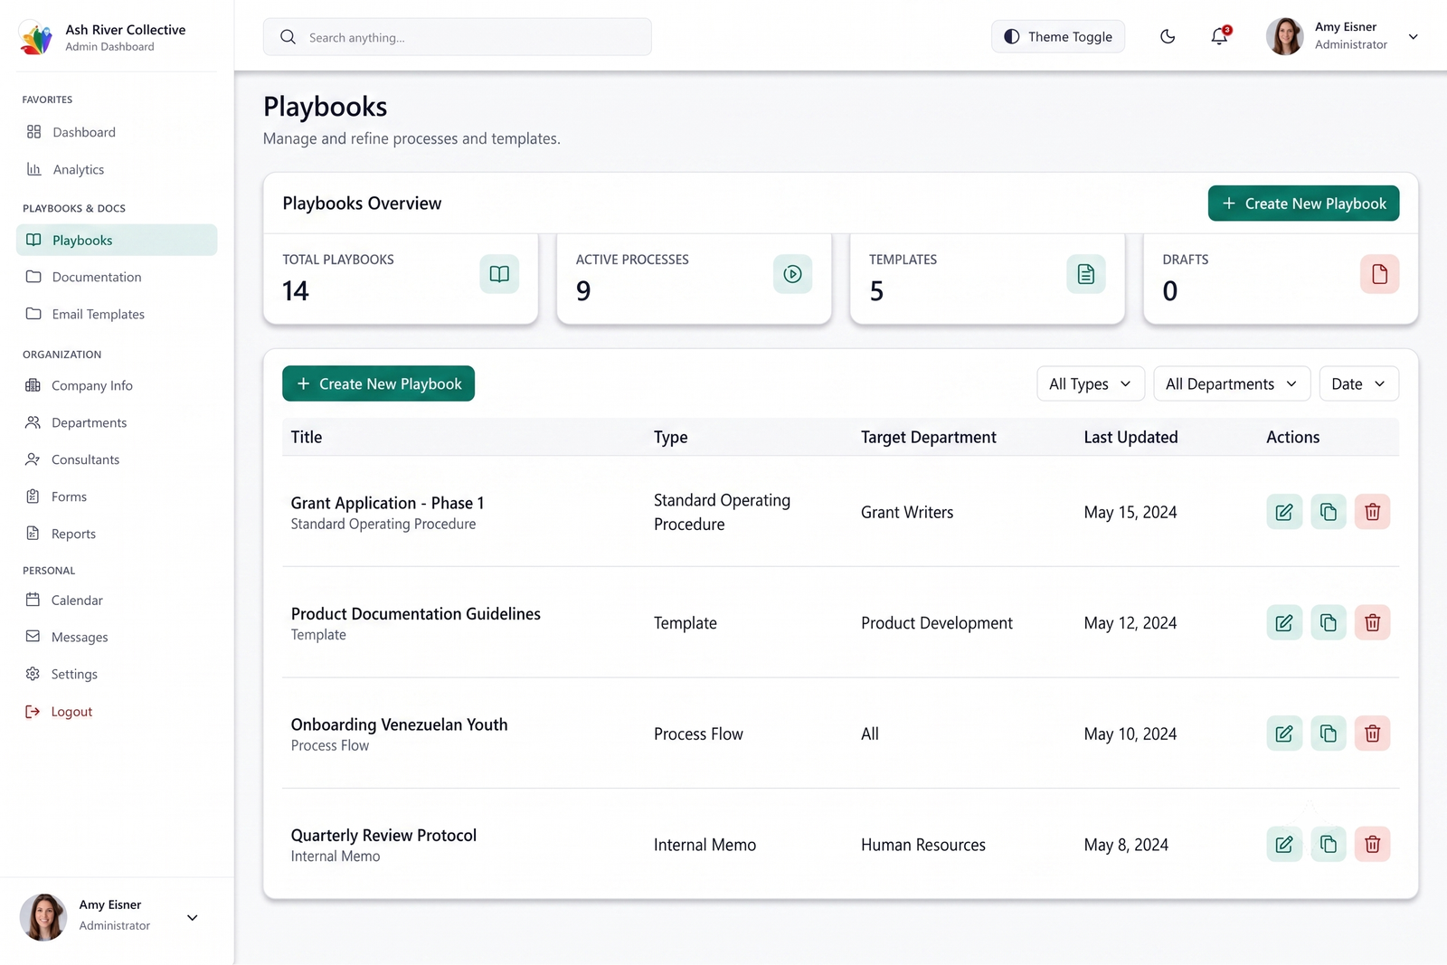Open Company Info in sidebar

point(117,385)
